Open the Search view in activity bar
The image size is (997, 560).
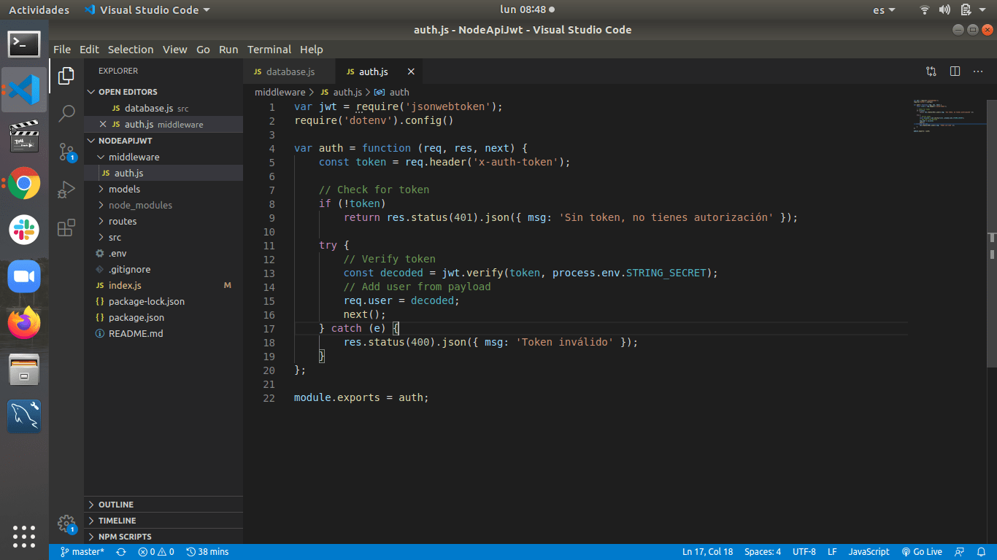66,113
